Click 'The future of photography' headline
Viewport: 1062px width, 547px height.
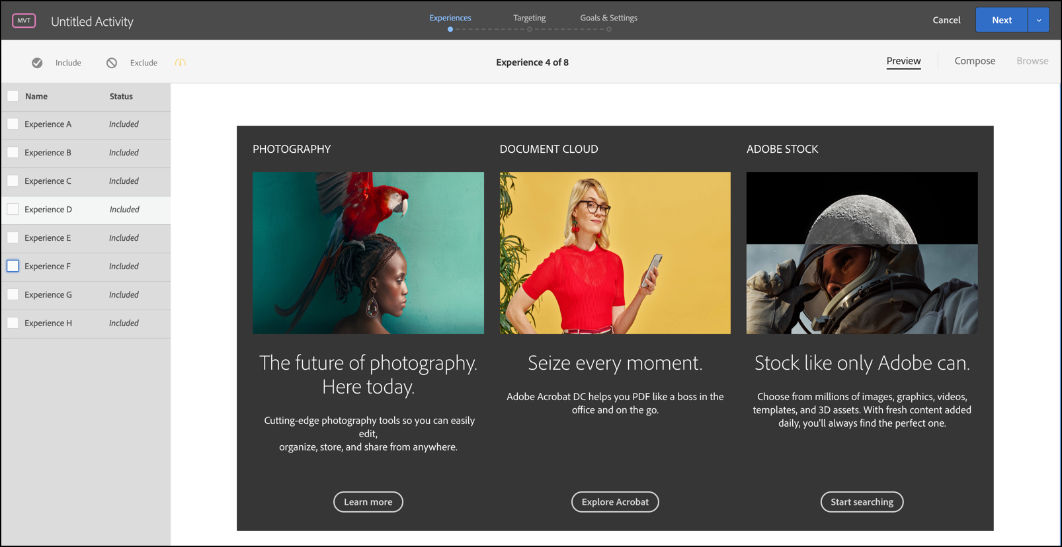click(368, 374)
